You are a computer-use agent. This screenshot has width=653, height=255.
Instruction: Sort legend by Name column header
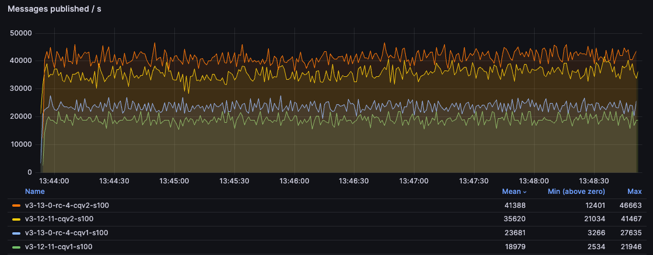[x=34, y=192]
